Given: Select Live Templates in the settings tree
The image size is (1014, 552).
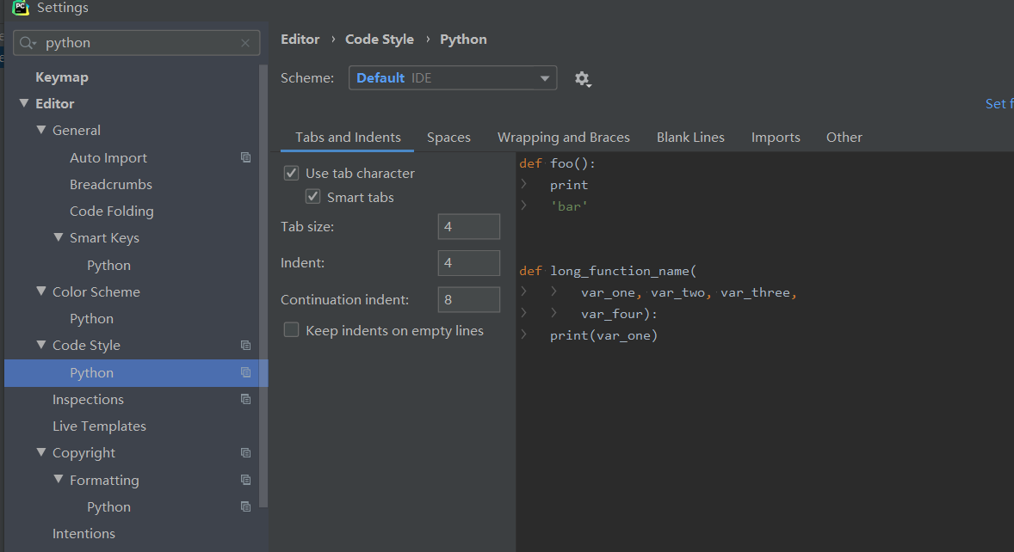Looking at the screenshot, I should point(99,426).
